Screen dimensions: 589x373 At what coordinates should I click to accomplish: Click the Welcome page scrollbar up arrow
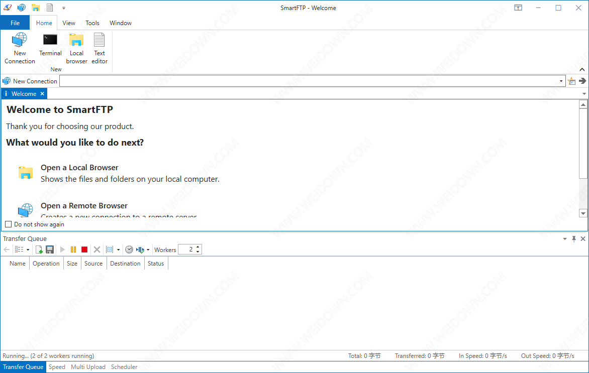pos(583,105)
